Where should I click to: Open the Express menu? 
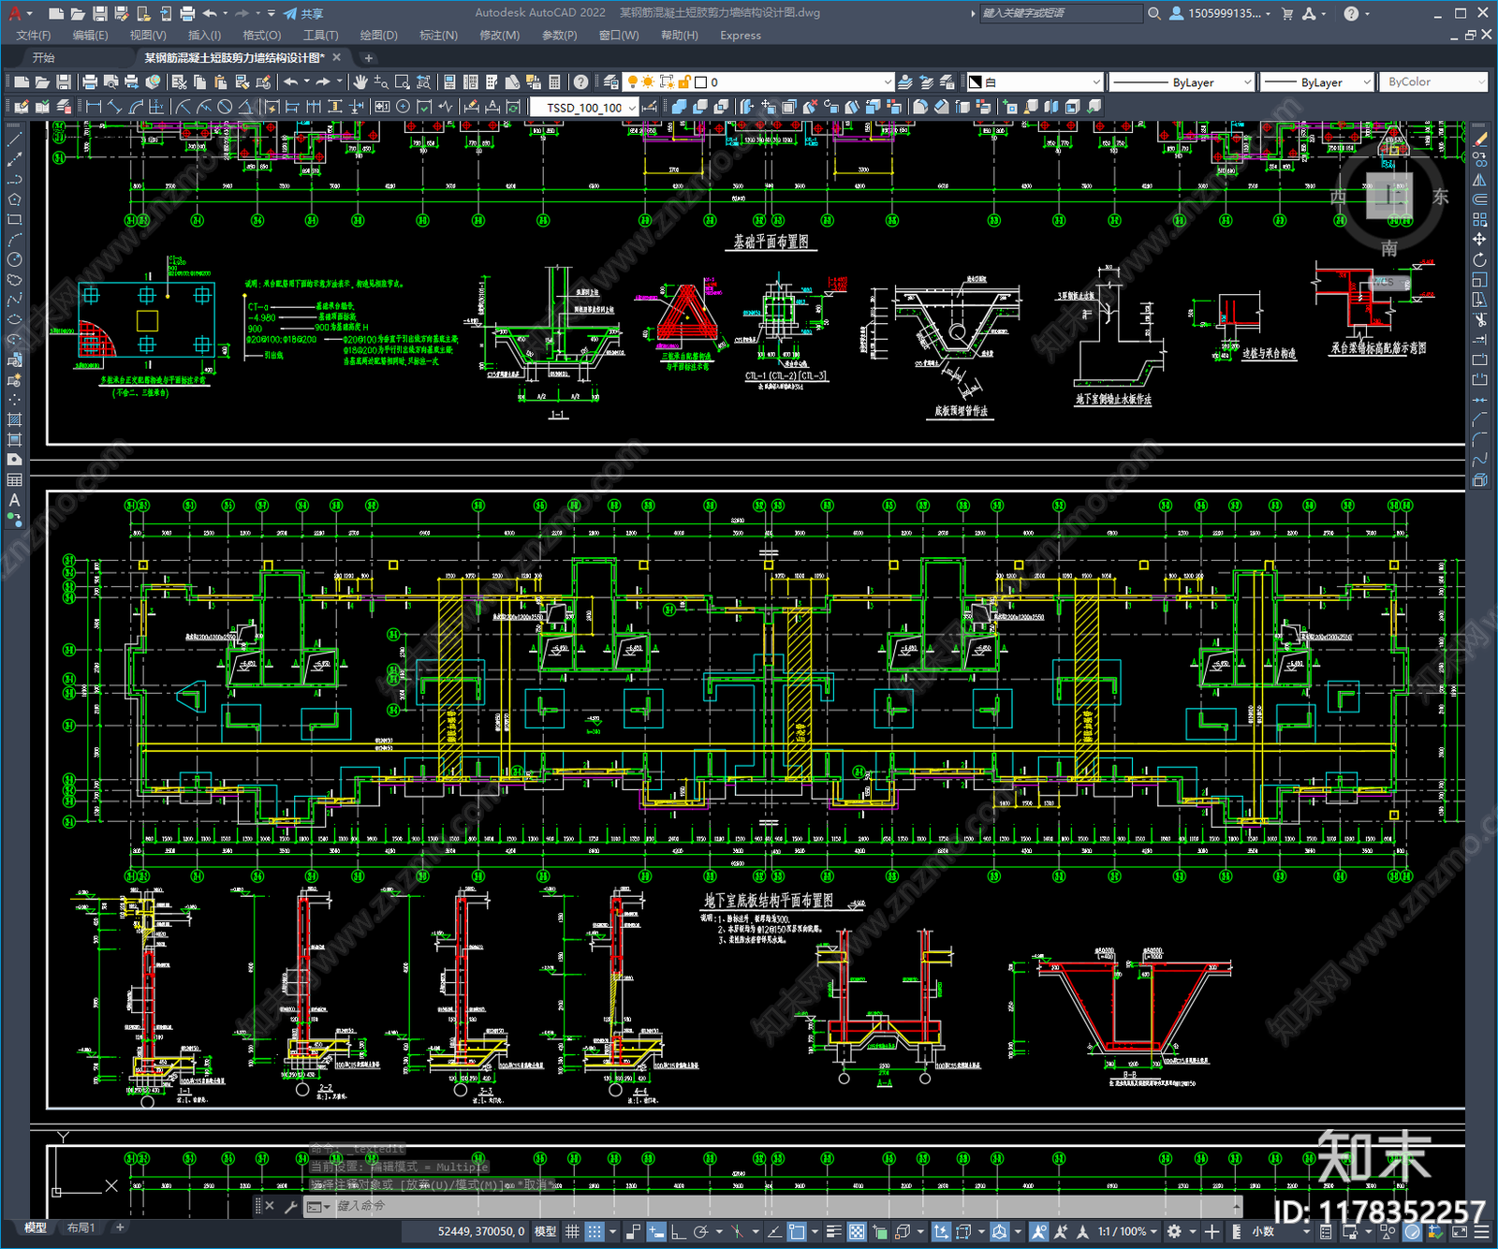pos(741,36)
